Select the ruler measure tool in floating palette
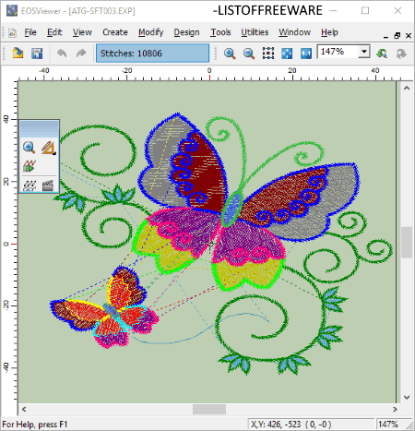 click(48, 148)
